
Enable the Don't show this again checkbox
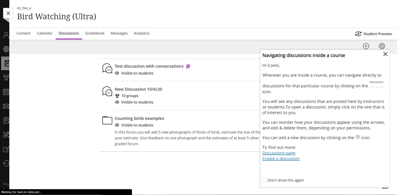click(x=264, y=180)
